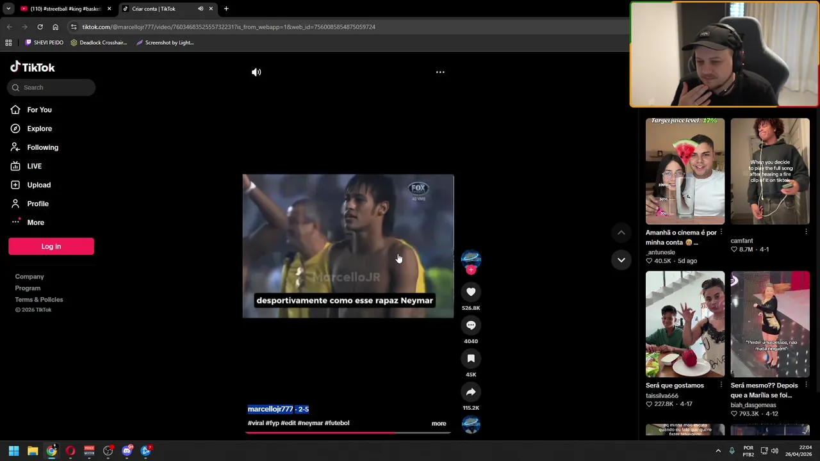820x461 pixels.
Task: Open OBS Studio from the taskbar
Action: tap(108, 451)
